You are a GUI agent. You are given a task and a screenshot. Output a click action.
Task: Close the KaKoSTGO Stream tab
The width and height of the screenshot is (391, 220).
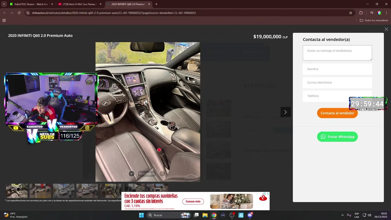coord(52,4)
